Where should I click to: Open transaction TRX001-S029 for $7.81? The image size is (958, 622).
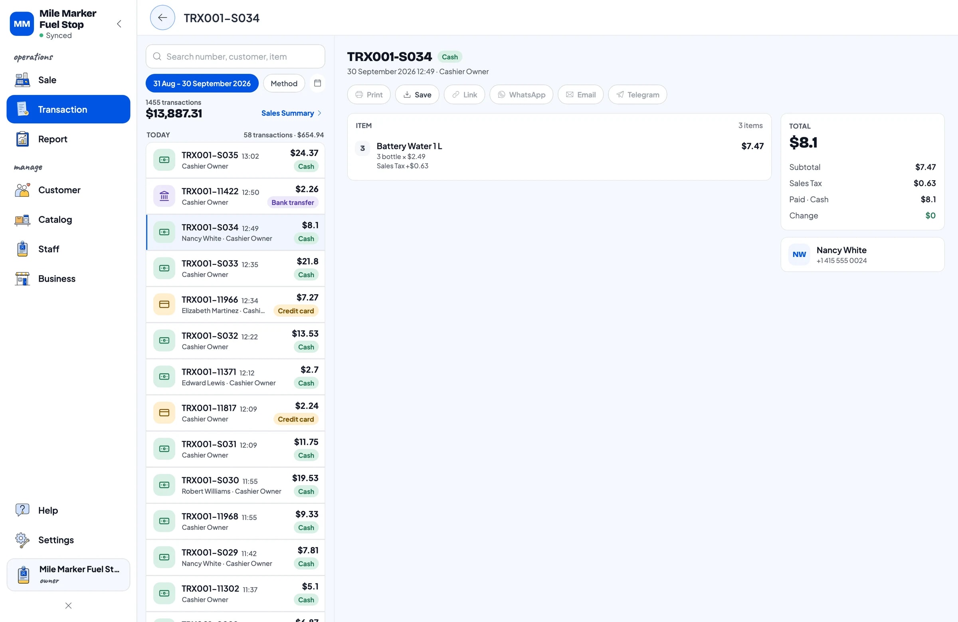tap(235, 557)
